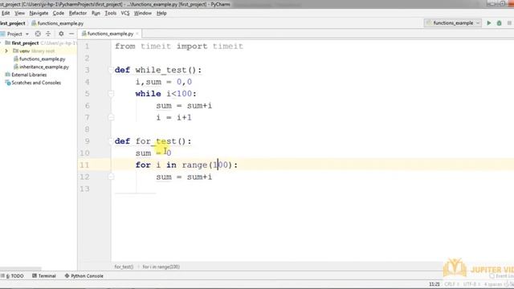Expand the venv folder

pos(6,51)
